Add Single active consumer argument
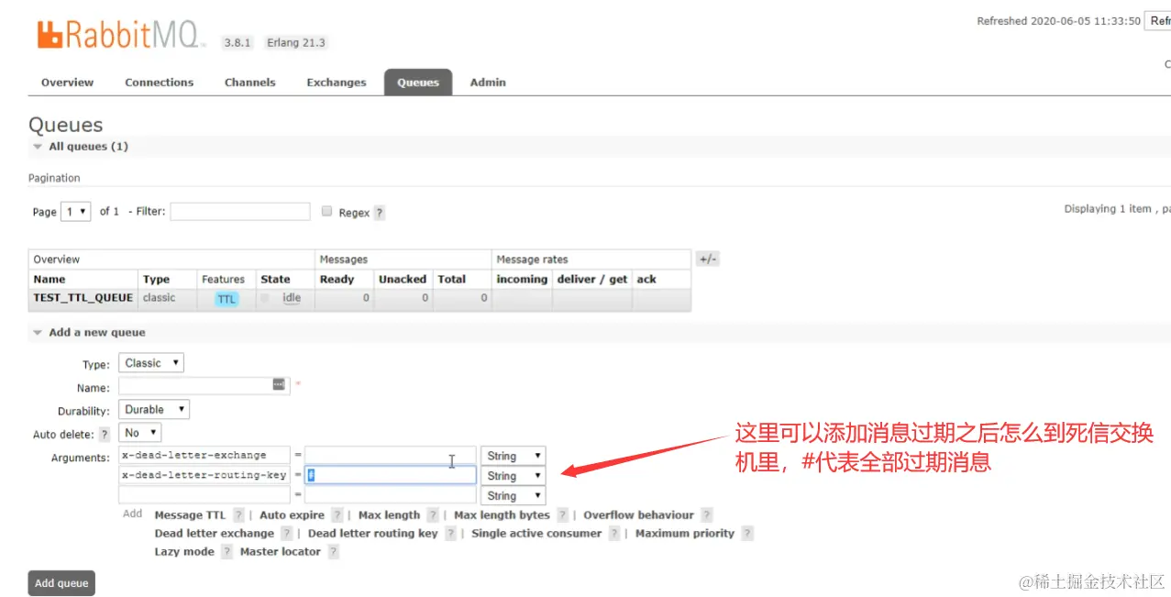 coord(536,534)
